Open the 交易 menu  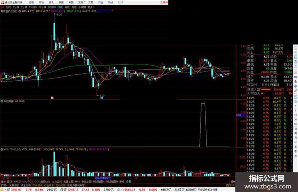coord(91,2)
